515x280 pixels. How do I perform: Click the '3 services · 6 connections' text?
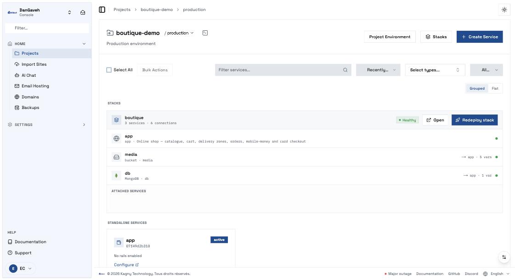tap(150, 123)
